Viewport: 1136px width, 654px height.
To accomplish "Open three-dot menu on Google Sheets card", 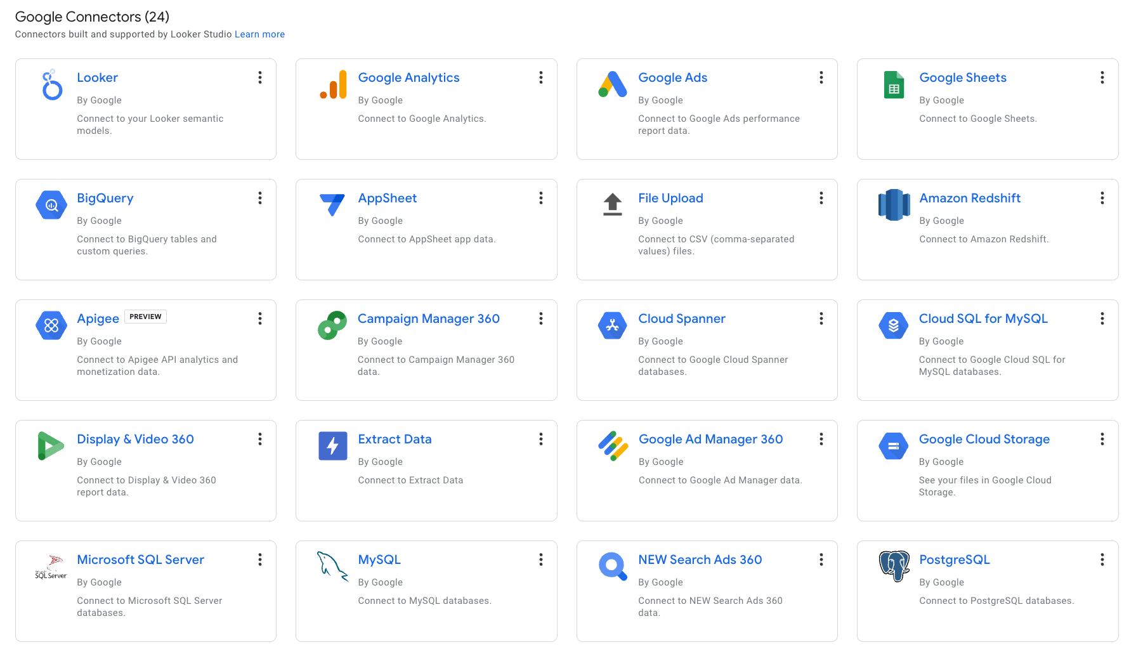I will (x=1102, y=77).
